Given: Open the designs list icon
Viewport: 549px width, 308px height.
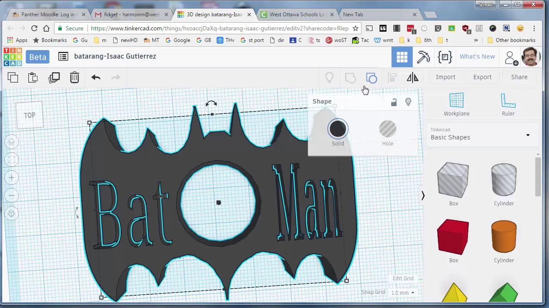Looking at the screenshot, I should pos(63,56).
